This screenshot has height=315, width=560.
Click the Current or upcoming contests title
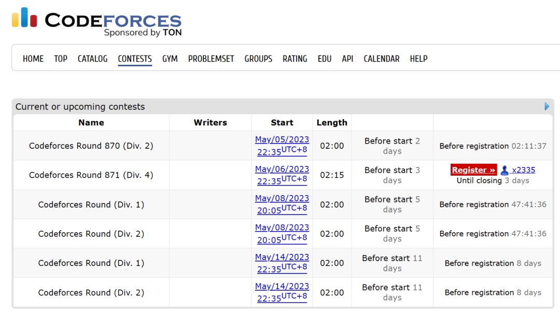pyautogui.click(x=80, y=107)
